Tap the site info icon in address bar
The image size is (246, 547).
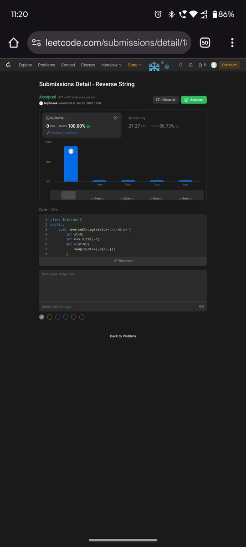(36, 43)
